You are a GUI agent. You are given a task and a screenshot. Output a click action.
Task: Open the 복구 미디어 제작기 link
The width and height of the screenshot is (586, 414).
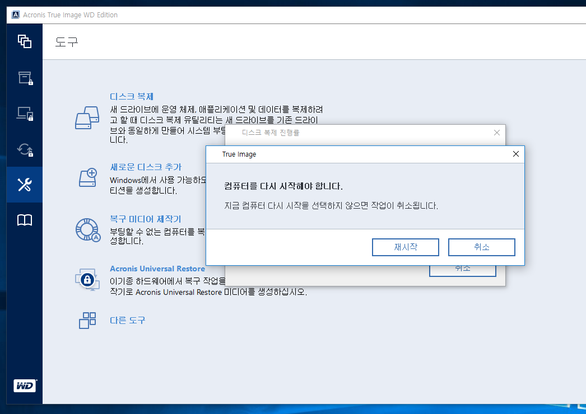pyautogui.click(x=145, y=219)
